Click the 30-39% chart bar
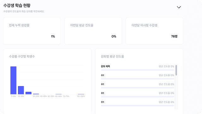 [36, 94]
